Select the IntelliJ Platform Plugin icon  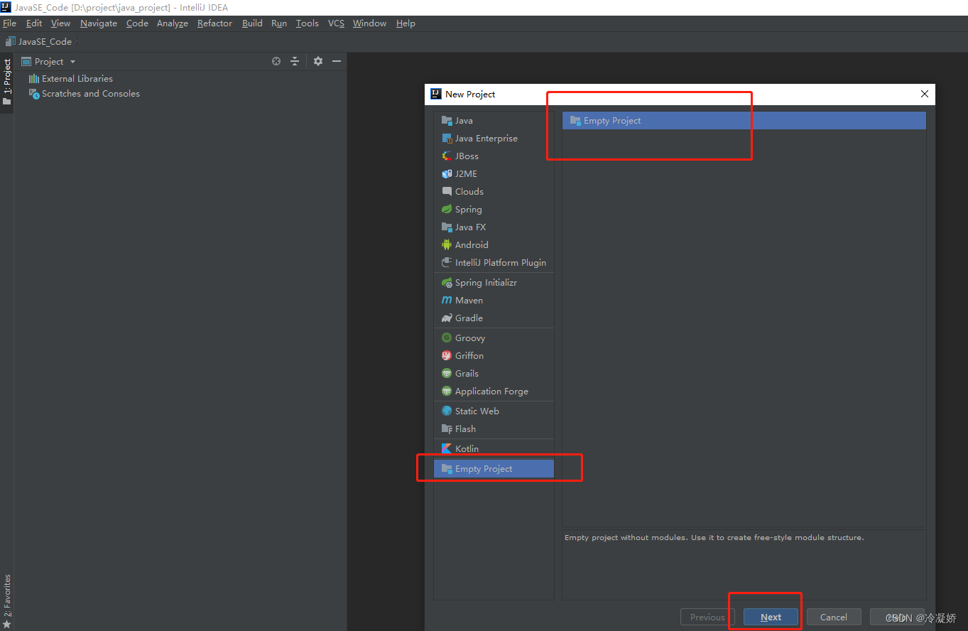tap(447, 263)
